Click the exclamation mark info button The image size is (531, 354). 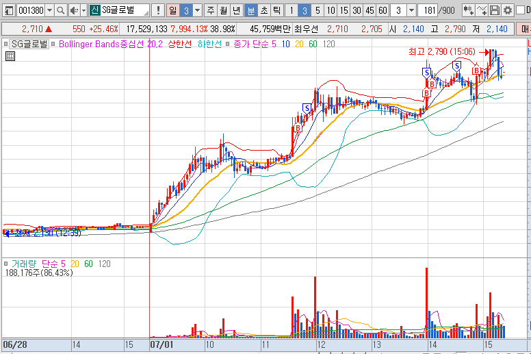click(158, 10)
